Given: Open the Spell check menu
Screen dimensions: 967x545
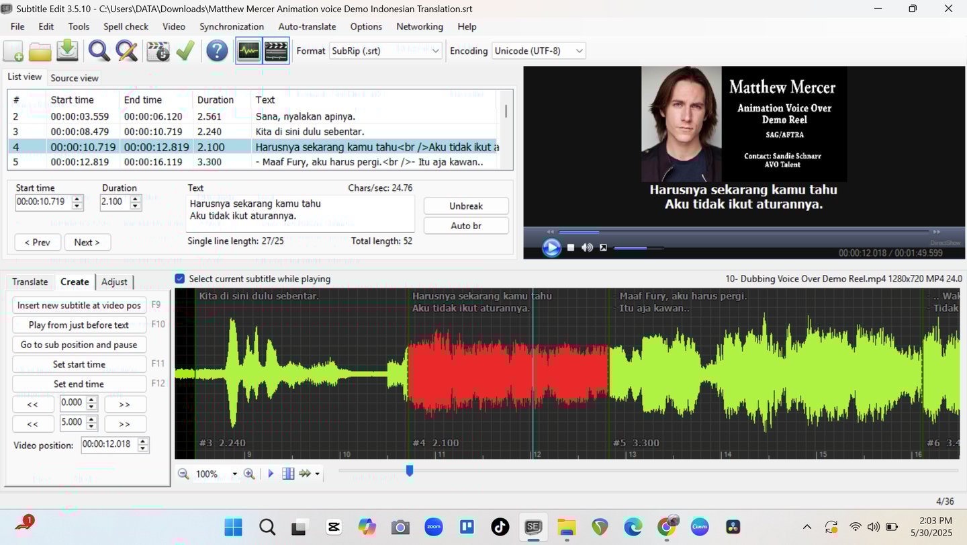Looking at the screenshot, I should tap(126, 27).
